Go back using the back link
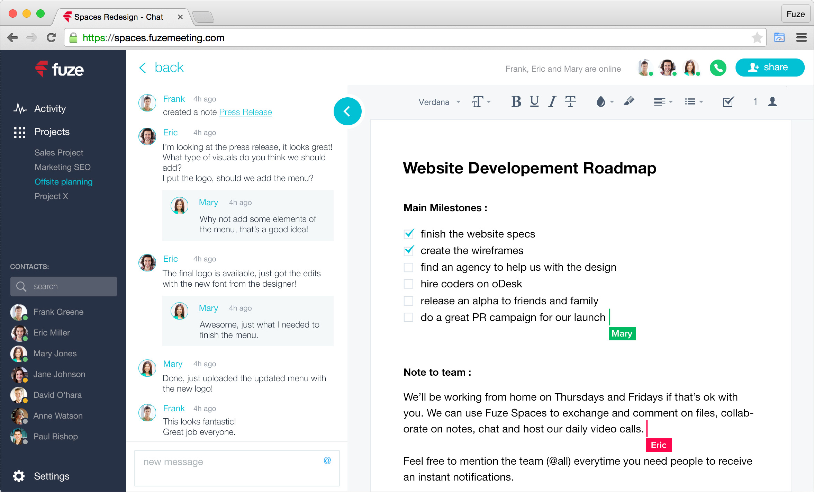This screenshot has width=814, height=492. [161, 68]
